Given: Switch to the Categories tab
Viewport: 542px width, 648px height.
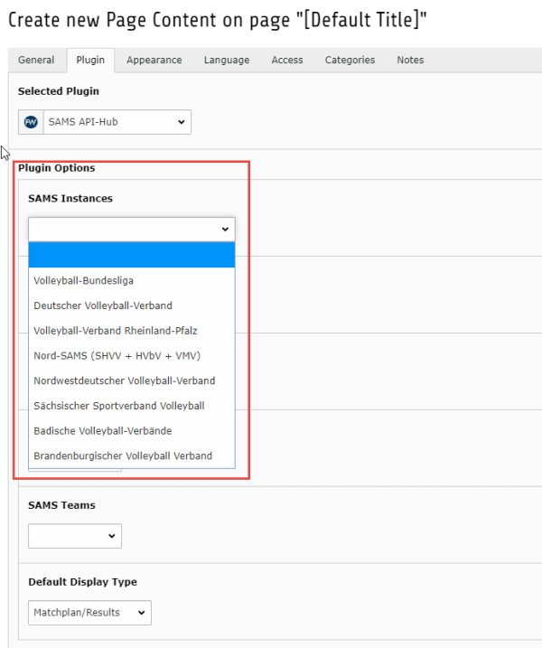Looking at the screenshot, I should coord(350,60).
